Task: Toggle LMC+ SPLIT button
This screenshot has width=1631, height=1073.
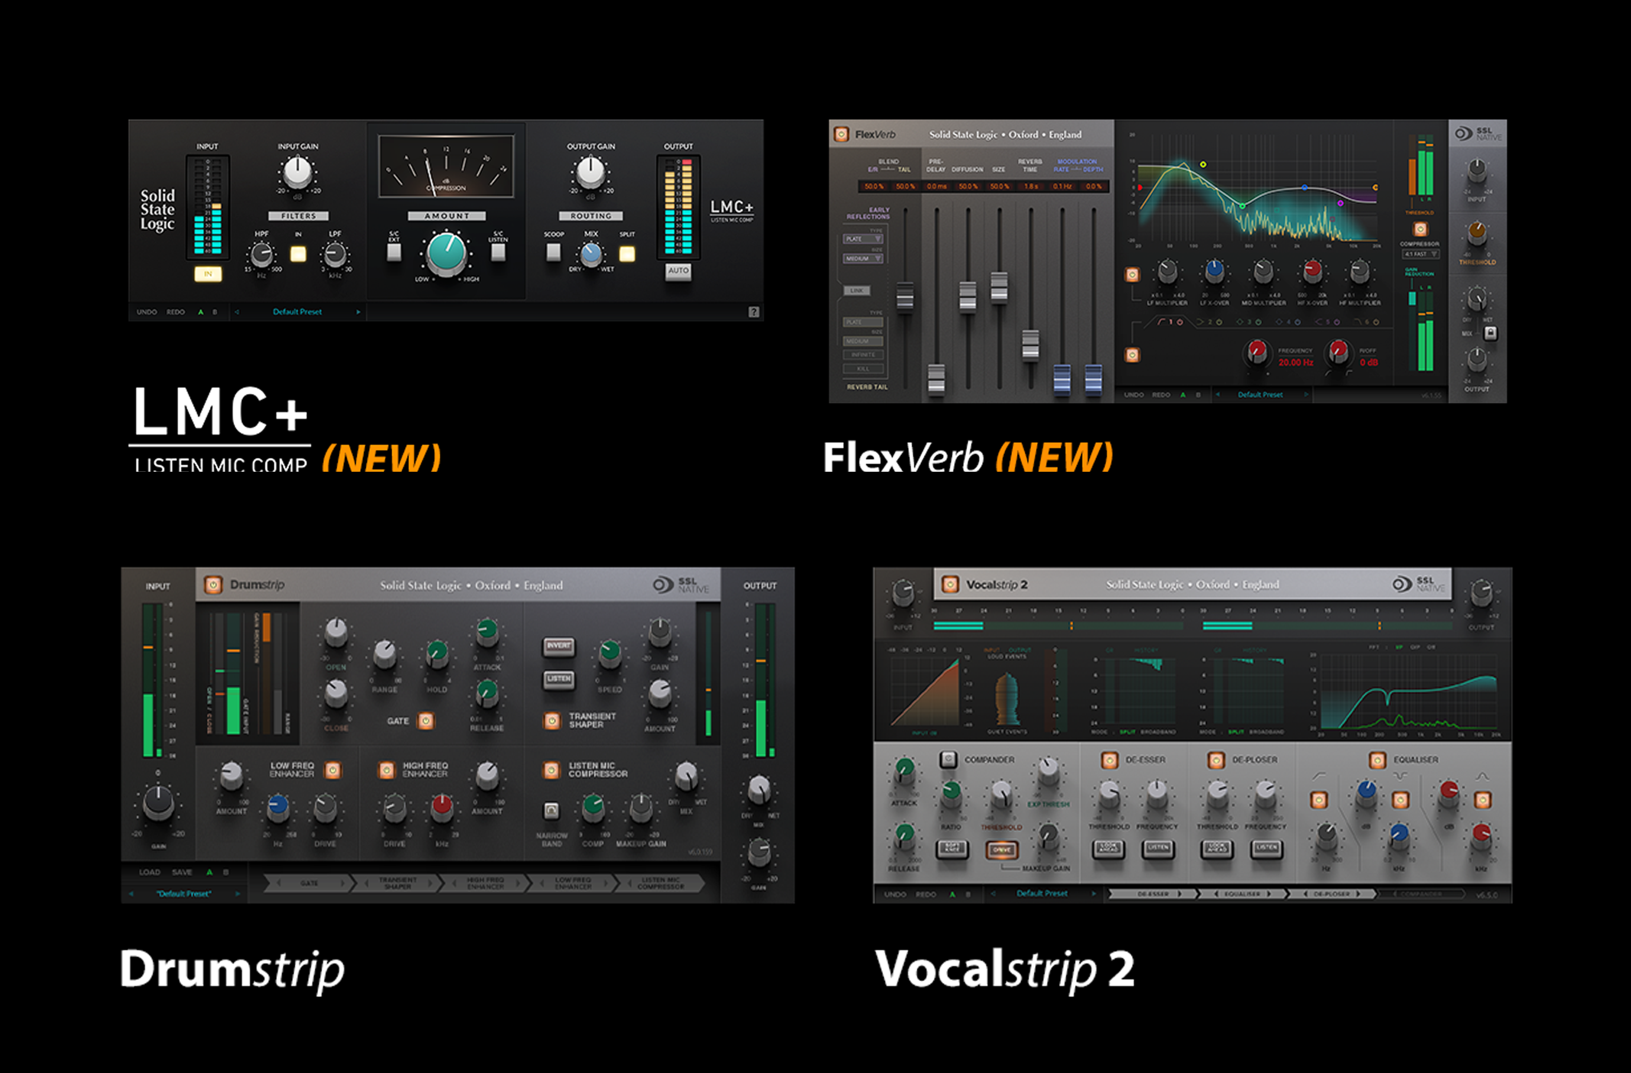Action: [627, 254]
